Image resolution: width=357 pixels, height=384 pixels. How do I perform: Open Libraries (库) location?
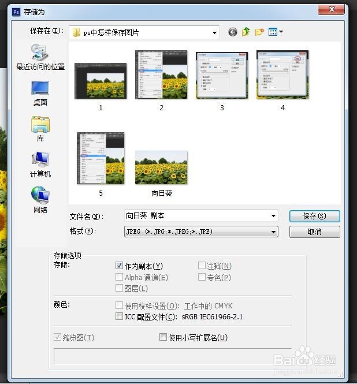click(x=40, y=129)
